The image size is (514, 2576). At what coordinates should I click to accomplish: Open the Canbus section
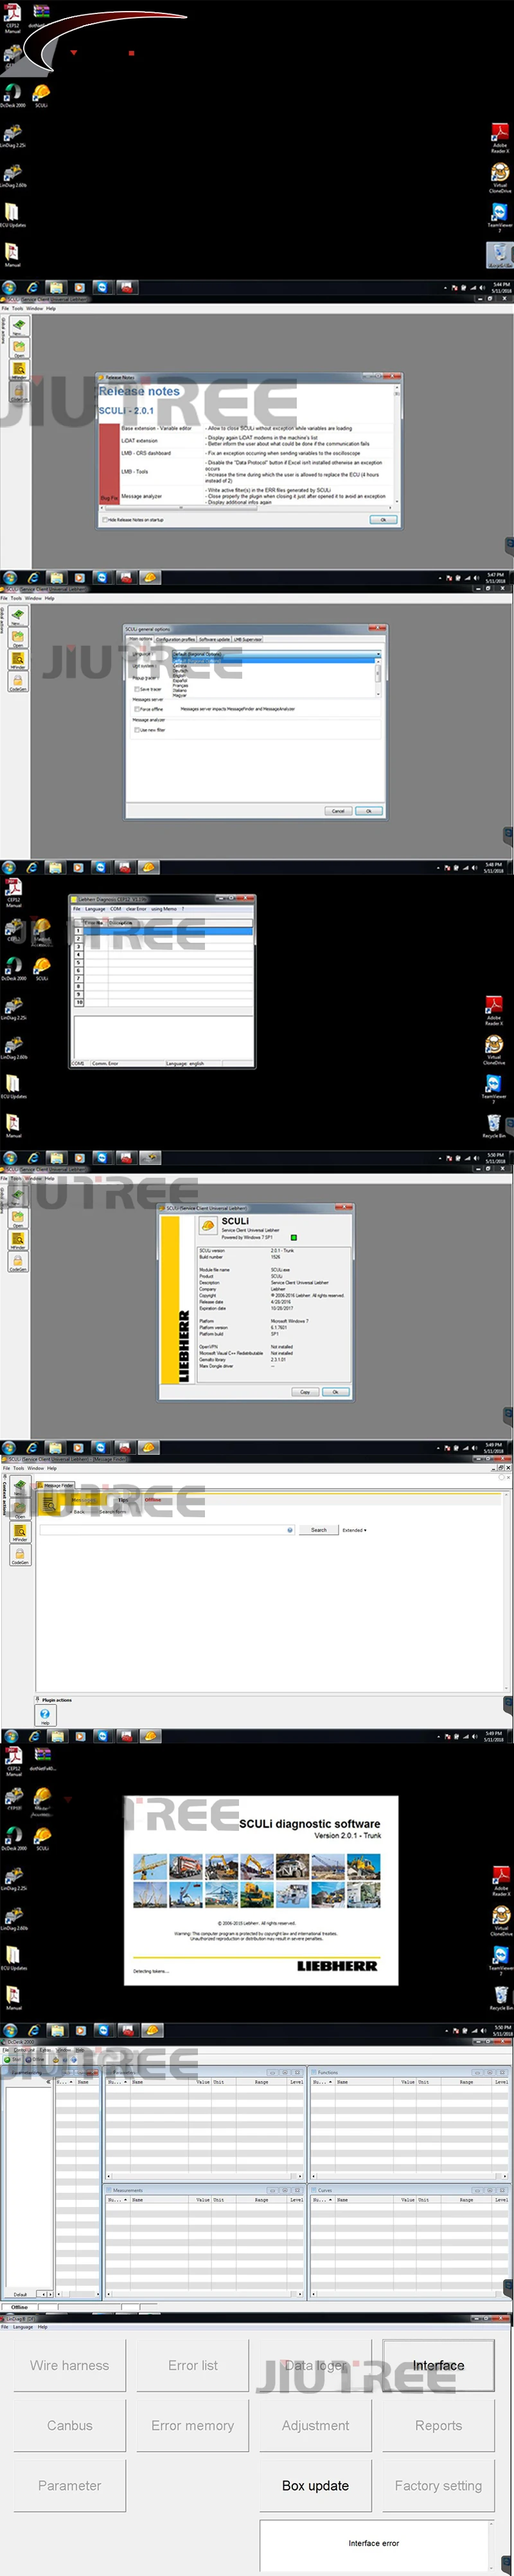(69, 2425)
